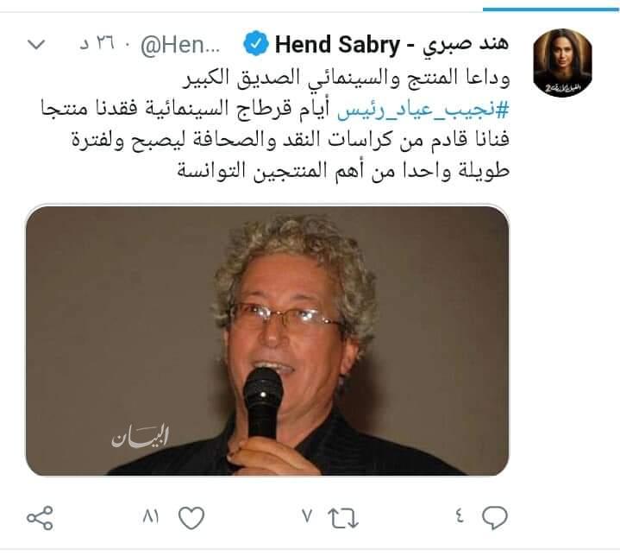Click the blue verified badge
The height and width of the screenshot is (556, 620).
tap(256, 43)
